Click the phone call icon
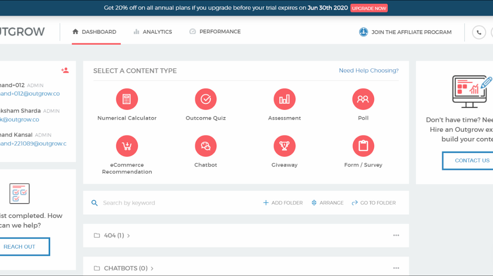This screenshot has width=493, height=276. [x=479, y=32]
